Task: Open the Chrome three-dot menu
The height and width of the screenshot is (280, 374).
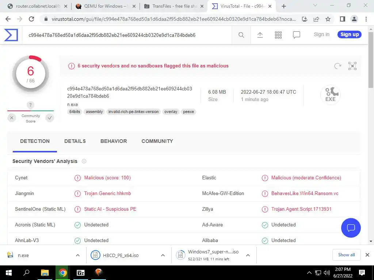Action: coord(366,19)
